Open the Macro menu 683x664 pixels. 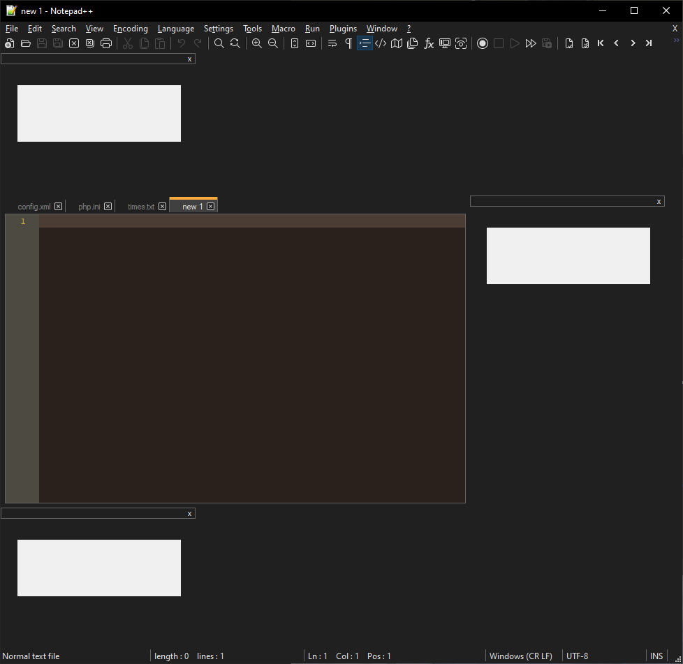(284, 29)
